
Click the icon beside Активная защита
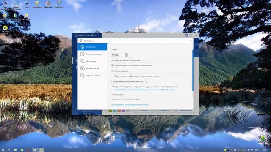pyautogui.click(x=83, y=54)
